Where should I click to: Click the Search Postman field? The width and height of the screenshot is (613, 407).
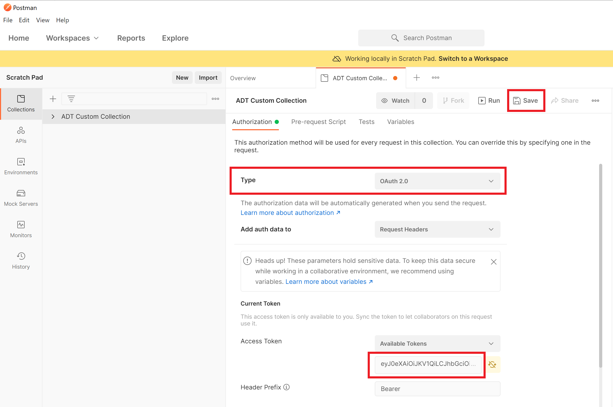(421, 38)
